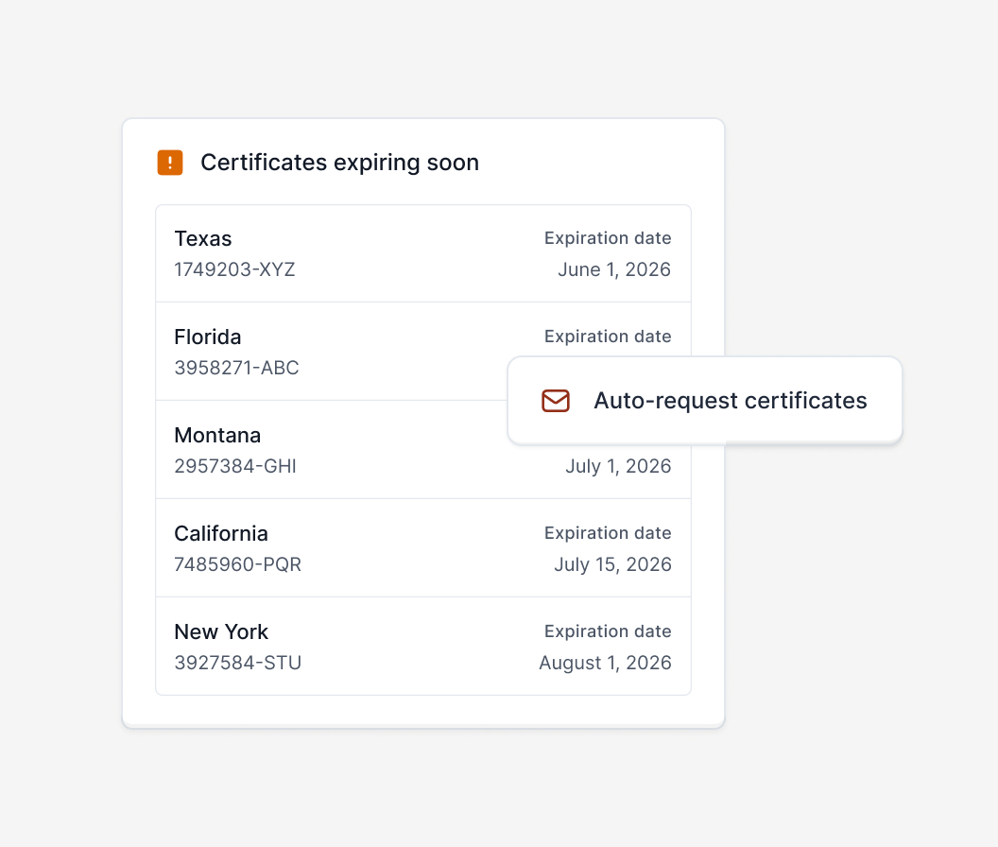Click the Expiration date label on Texas row

[608, 238]
